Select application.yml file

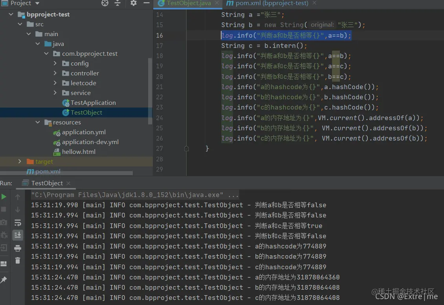point(84,132)
